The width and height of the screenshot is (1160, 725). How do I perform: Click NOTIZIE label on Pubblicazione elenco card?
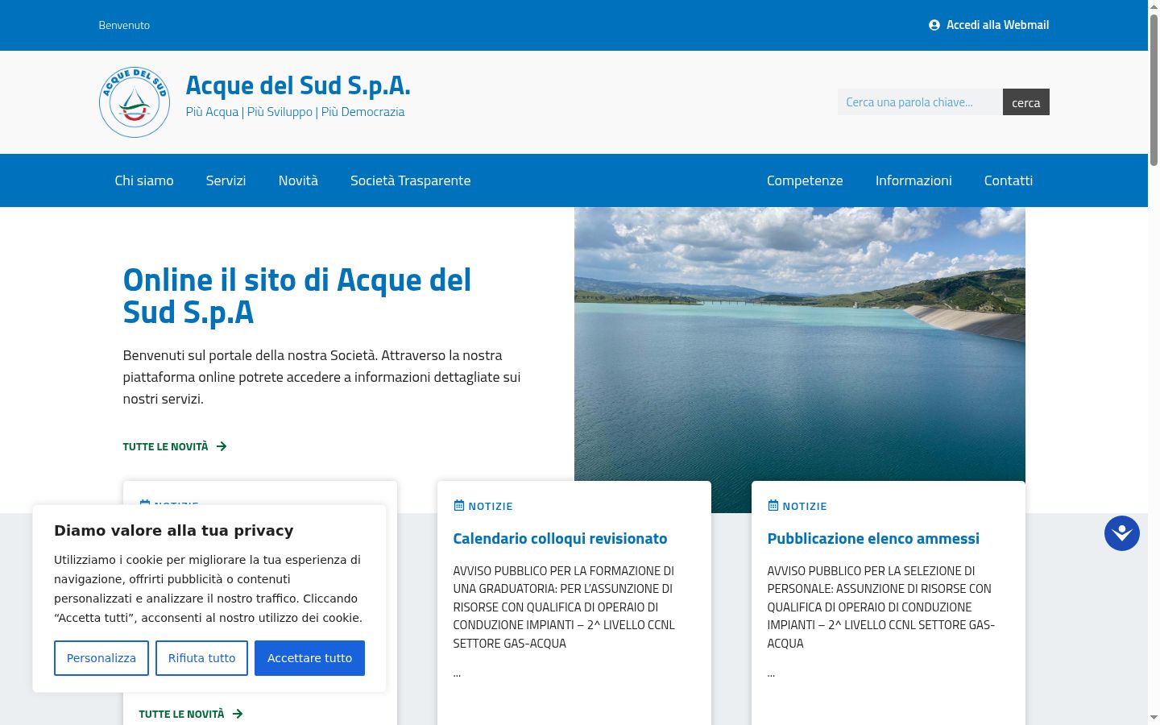pyautogui.click(x=805, y=506)
